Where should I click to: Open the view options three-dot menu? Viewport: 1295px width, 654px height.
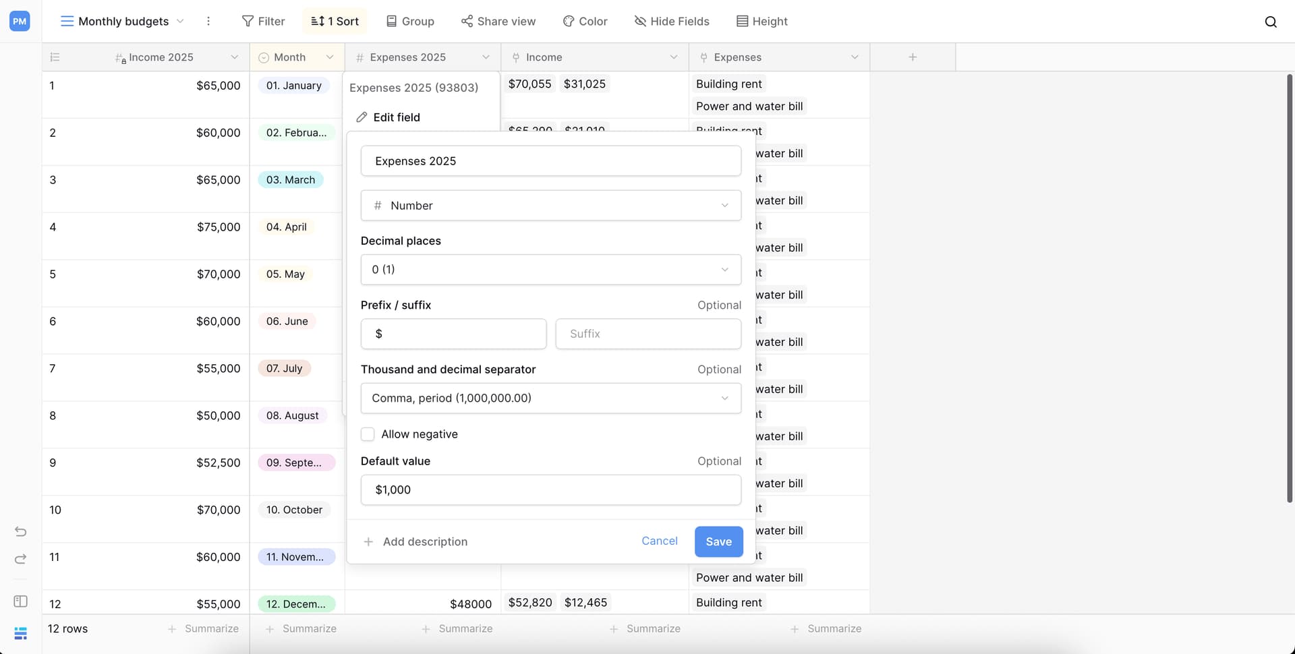tap(208, 21)
